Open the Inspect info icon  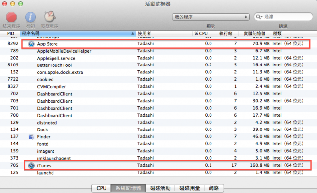[31, 17]
